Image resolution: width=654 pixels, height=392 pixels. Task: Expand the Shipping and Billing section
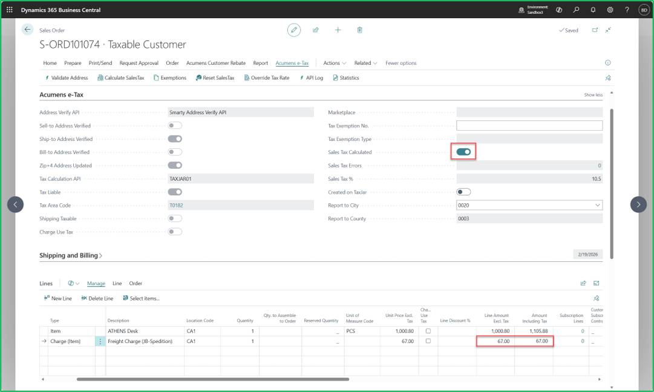coord(71,255)
